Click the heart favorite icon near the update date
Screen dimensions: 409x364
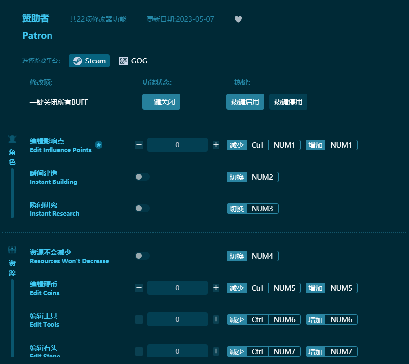[x=238, y=19]
